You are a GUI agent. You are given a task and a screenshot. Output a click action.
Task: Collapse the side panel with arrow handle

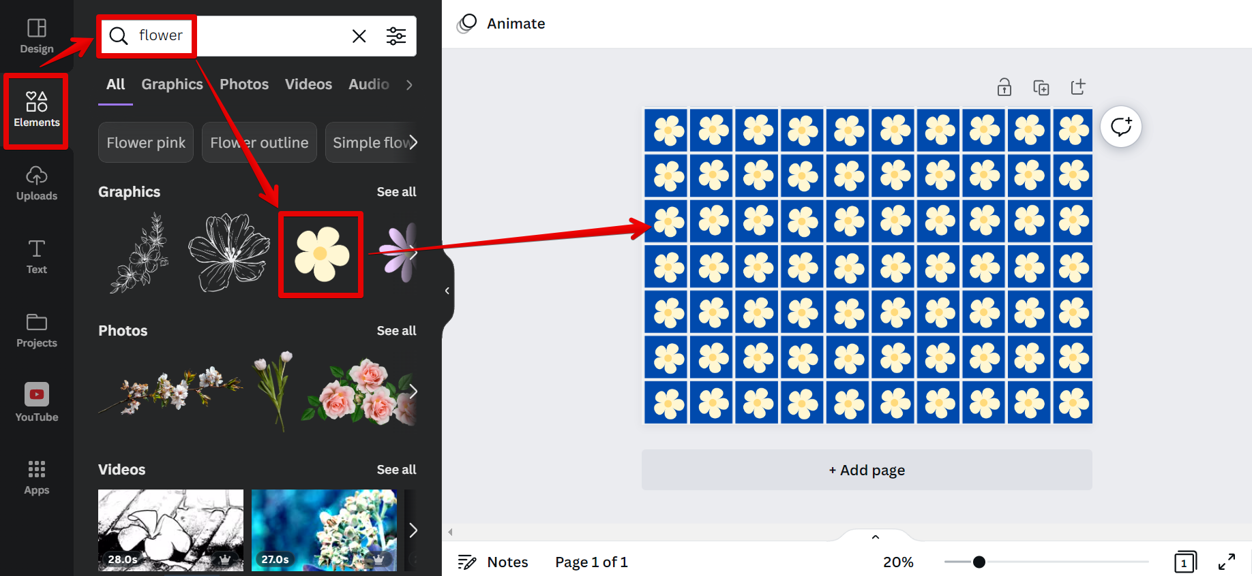point(447,291)
